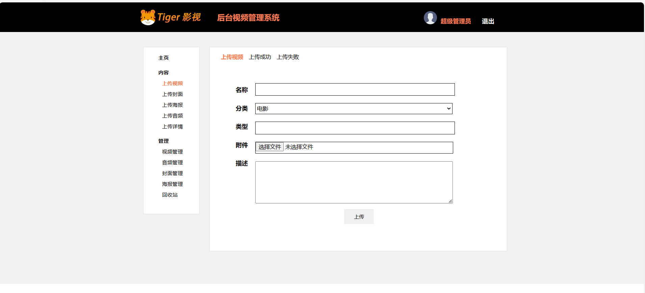Viewport: 645px width, 293px height.
Task: Click the 附件 field label
Action: pyautogui.click(x=242, y=145)
